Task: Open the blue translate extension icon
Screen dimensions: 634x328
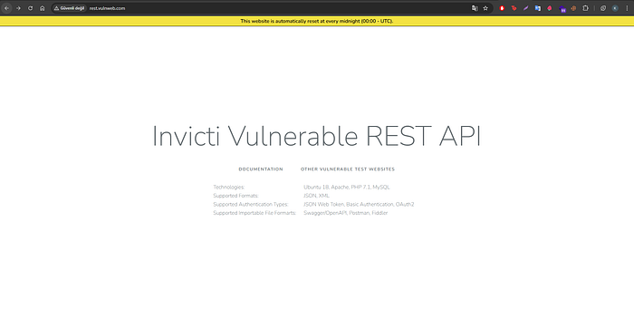Action: 537,8
